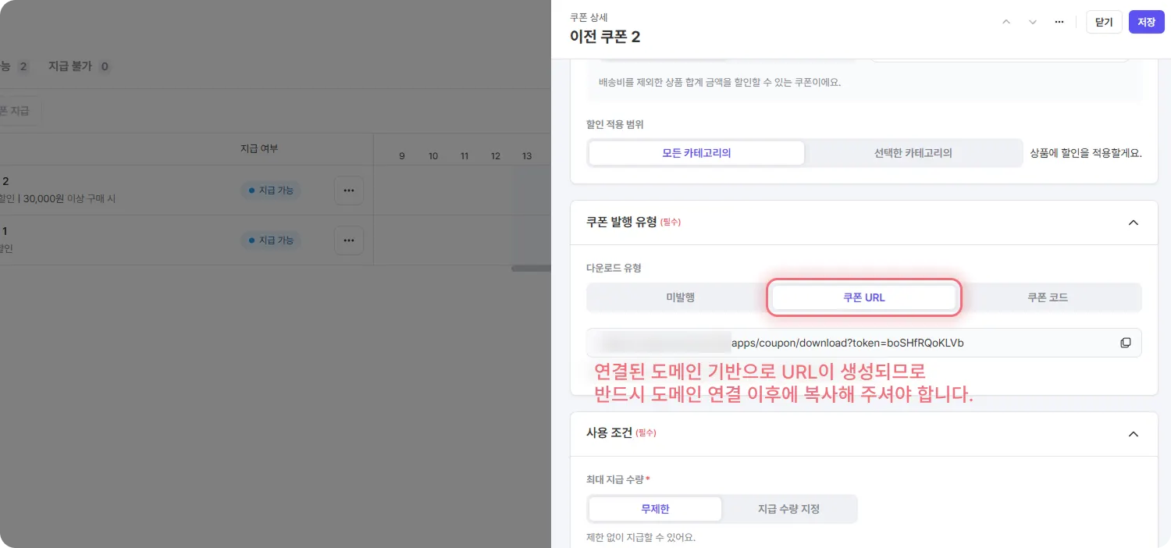Image resolution: width=1171 pixels, height=548 pixels.
Task: Copy the coupon URL with copy icon
Action: coord(1126,343)
